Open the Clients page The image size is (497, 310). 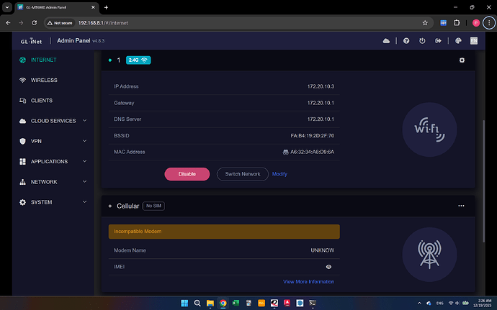tap(41, 101)
